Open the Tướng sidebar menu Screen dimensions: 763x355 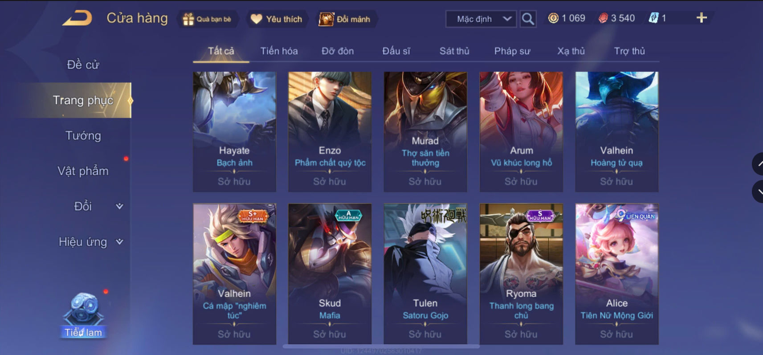83,135
